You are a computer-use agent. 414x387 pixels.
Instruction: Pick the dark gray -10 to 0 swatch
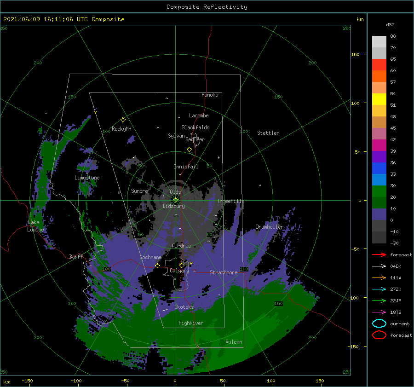(x=379, y=226)
